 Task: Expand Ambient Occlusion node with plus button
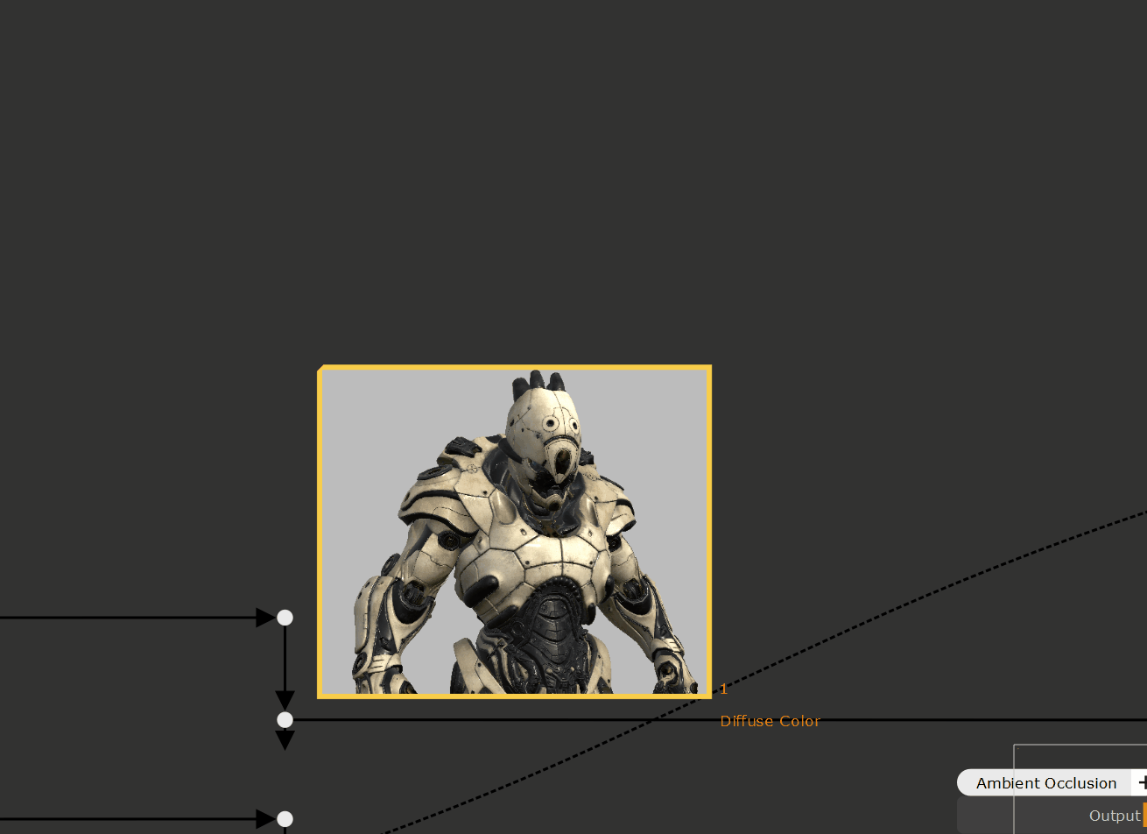click(1141, 782)
